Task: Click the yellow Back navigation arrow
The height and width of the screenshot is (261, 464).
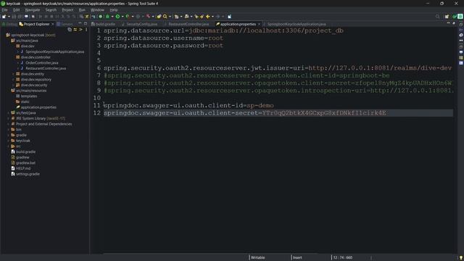Action: click(208, 17)
